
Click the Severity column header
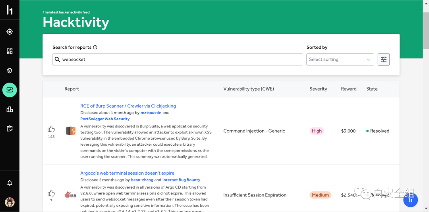tap(318, 89)
